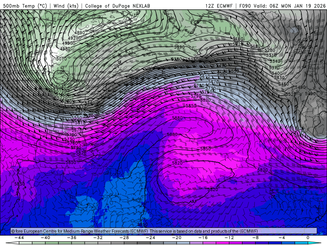Select the 5400 height contour label

[x=277, y=73]
